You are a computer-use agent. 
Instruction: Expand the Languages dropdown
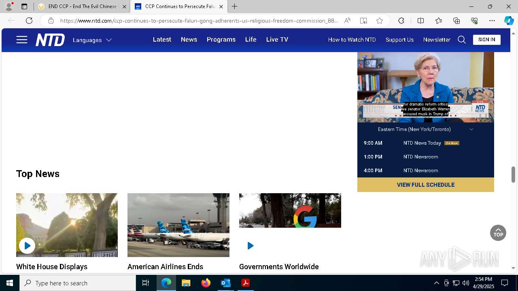92,40
